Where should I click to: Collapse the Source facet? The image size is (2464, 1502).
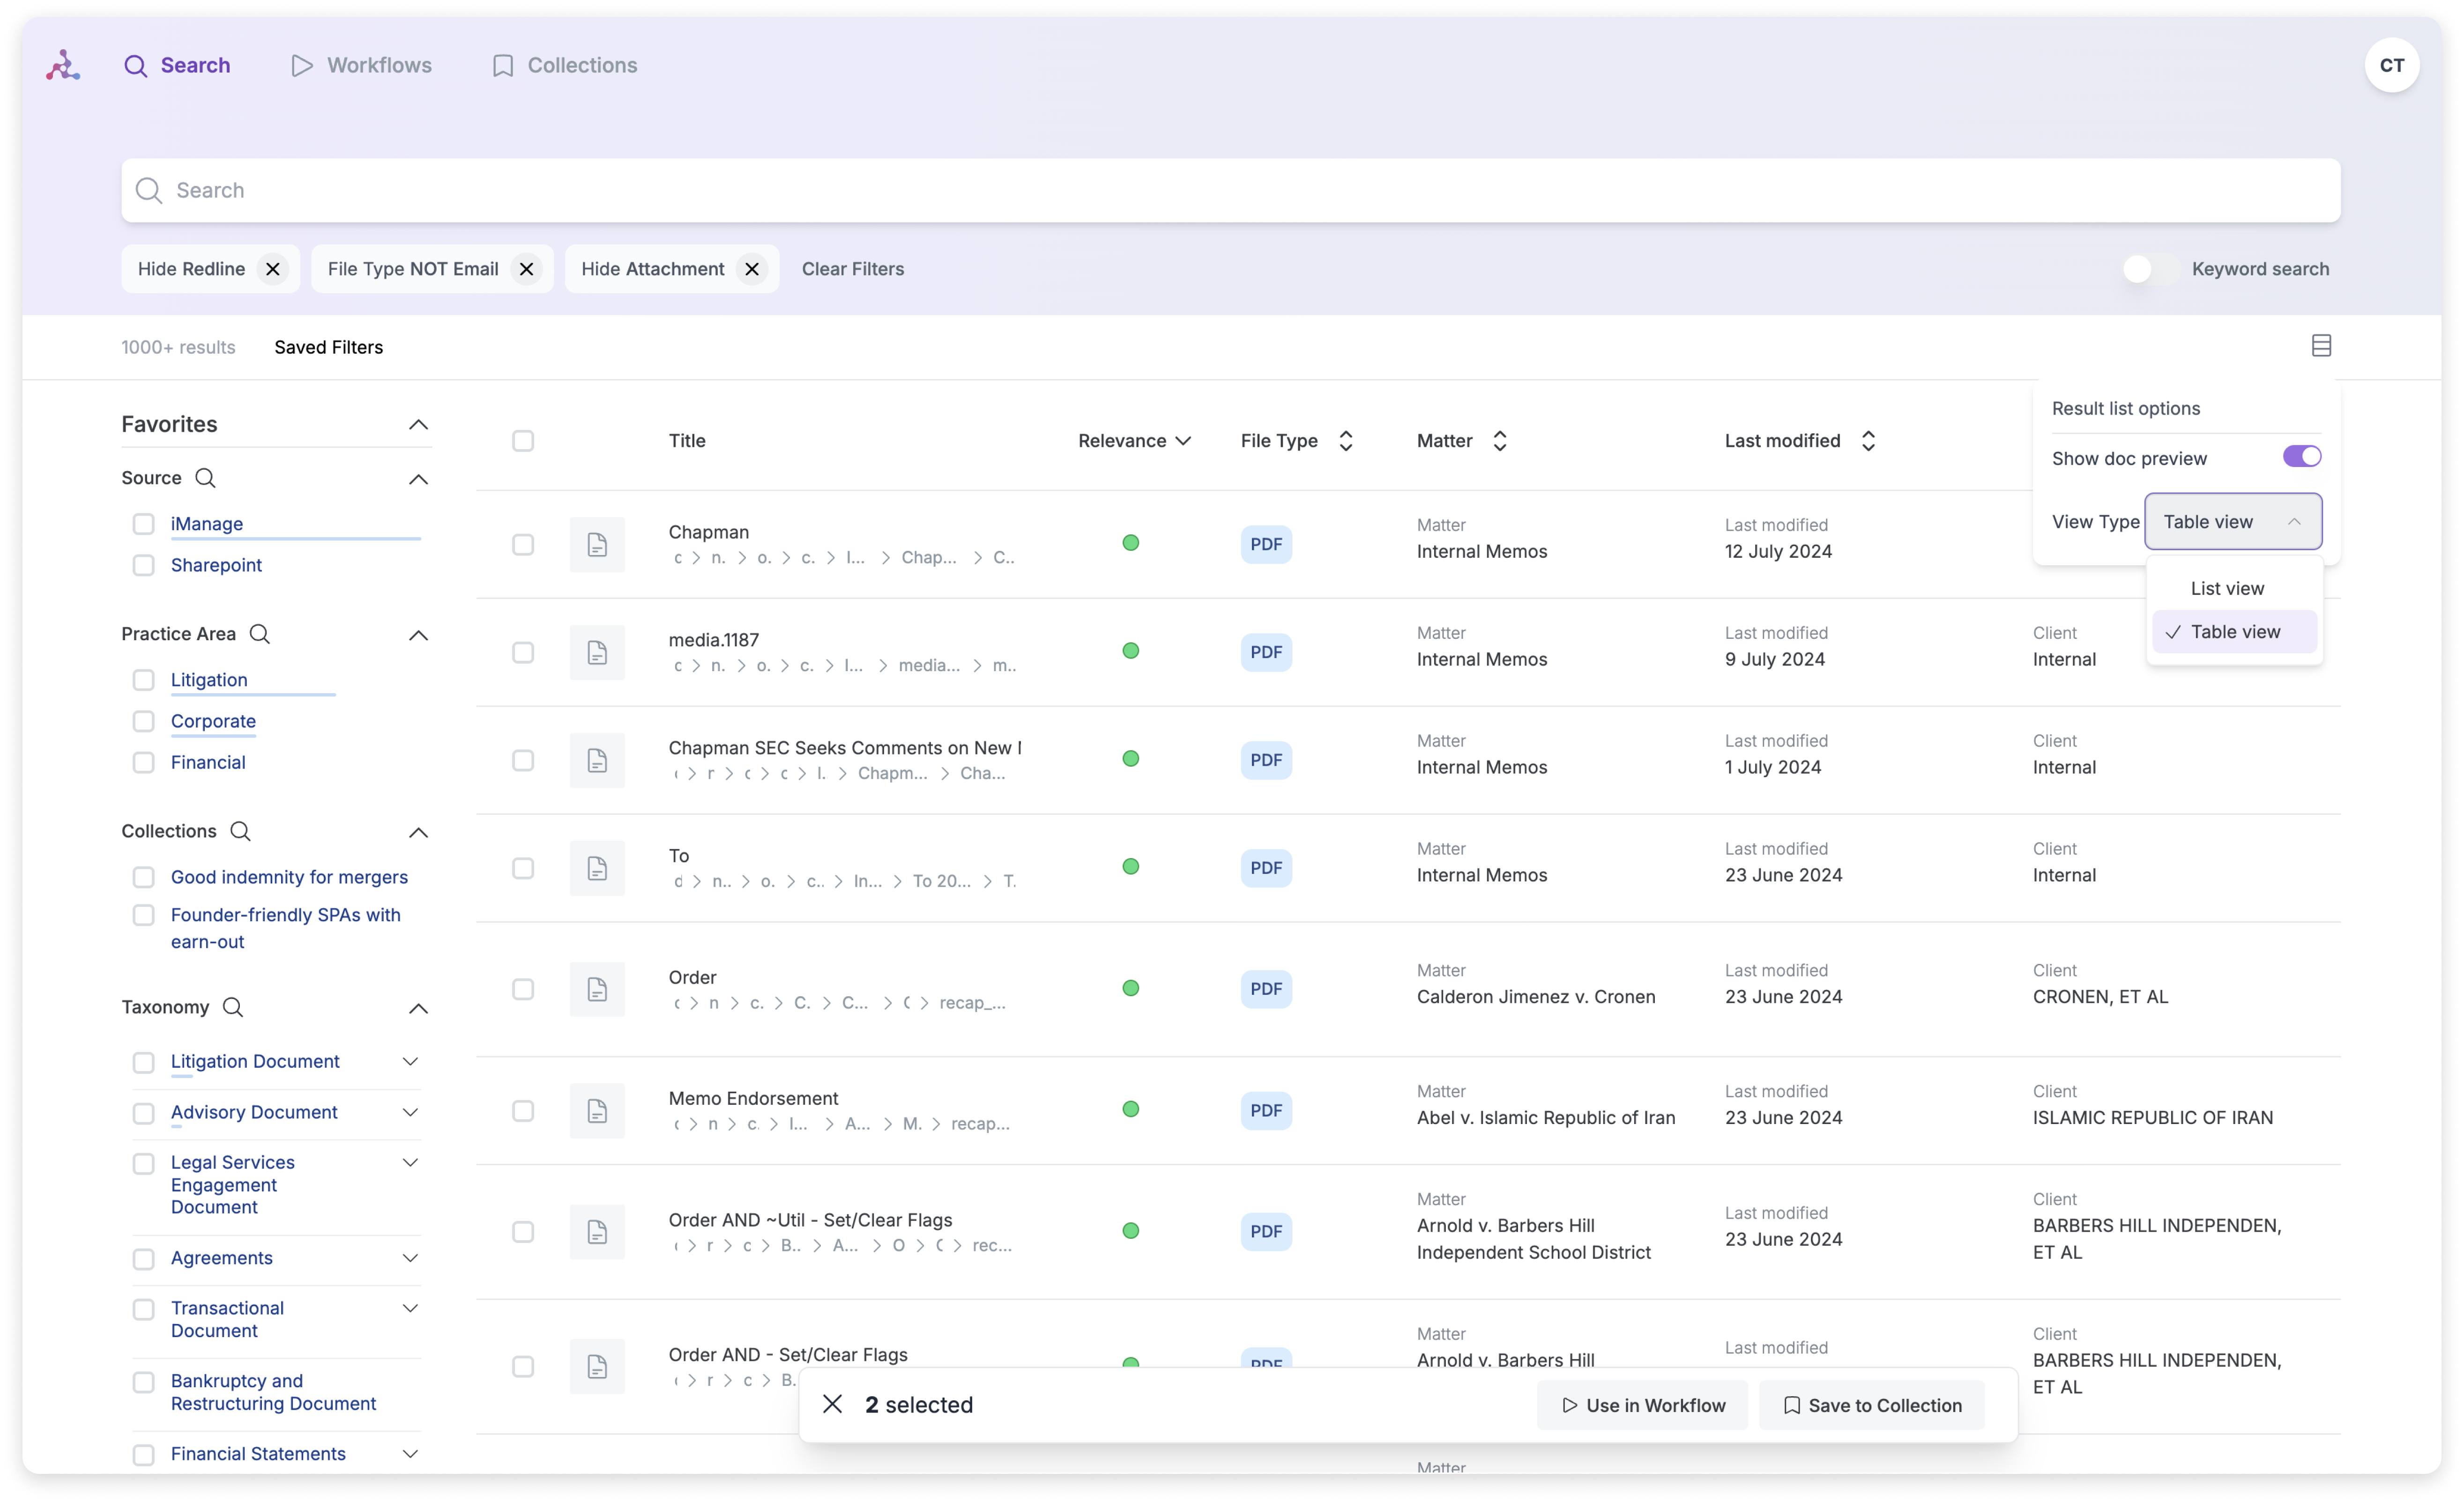tap(418, 479)
